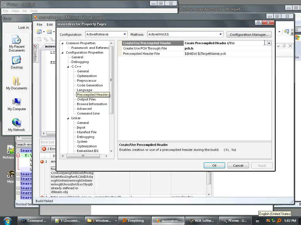Open the Command prompt taskbar item
Viewport: 301px width, 225px height.
pyautogui.click(x=34, y=221)
